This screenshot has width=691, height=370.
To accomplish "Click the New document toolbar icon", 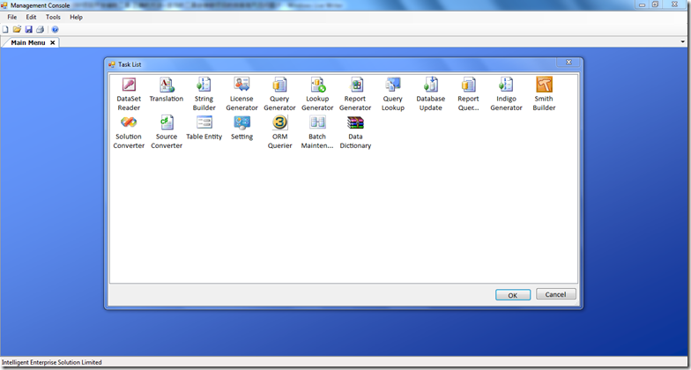I will coord(5,30).
